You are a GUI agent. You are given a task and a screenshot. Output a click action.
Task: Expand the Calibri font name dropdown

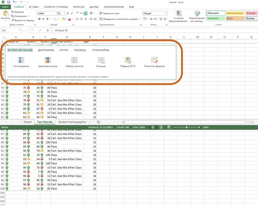(55, 13)
